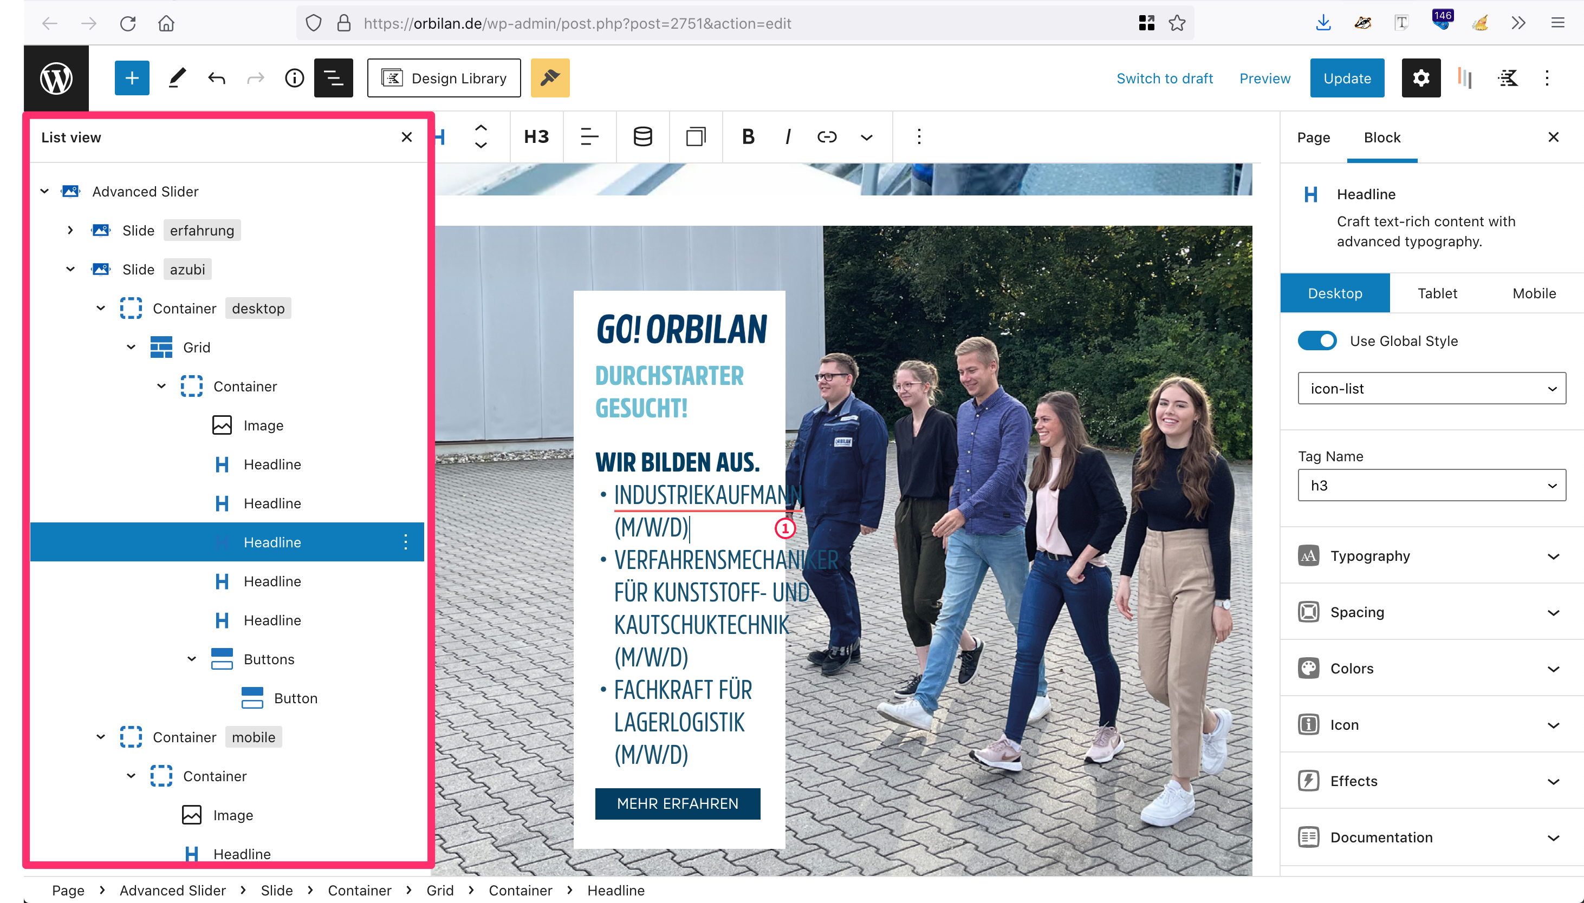Screen dimensions: 1584x903
Task: Apply bold formatting
Action: tap(748, 136)
